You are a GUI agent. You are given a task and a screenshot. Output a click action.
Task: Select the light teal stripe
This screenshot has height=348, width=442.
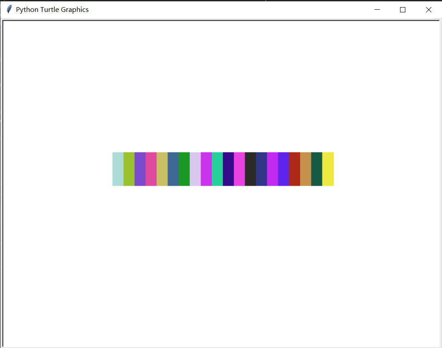[118, 169]
